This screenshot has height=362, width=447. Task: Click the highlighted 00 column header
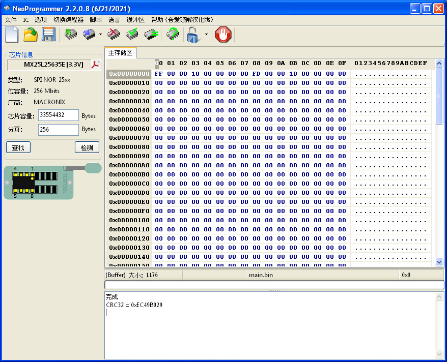[159, 63]
